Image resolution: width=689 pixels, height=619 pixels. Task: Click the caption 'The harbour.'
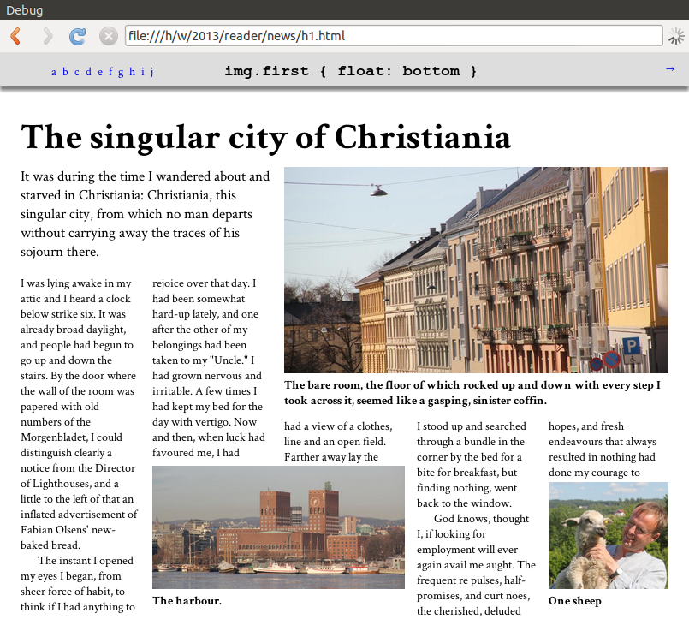coord(187,601)
